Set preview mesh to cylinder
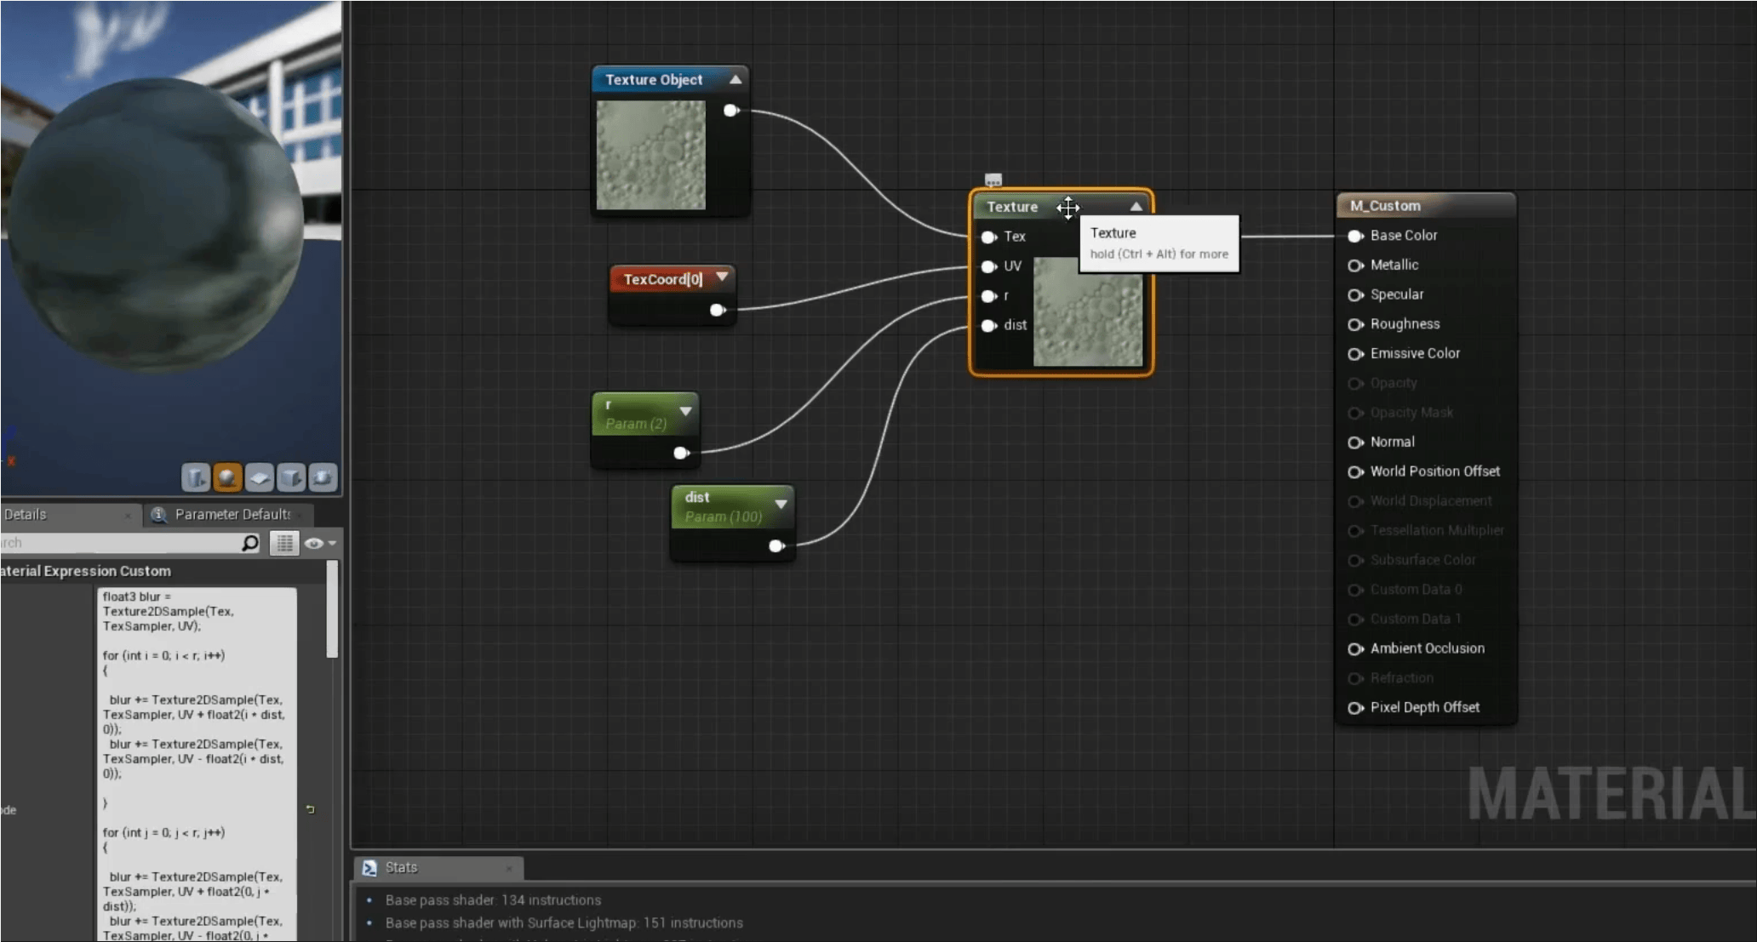 [196, 477]
